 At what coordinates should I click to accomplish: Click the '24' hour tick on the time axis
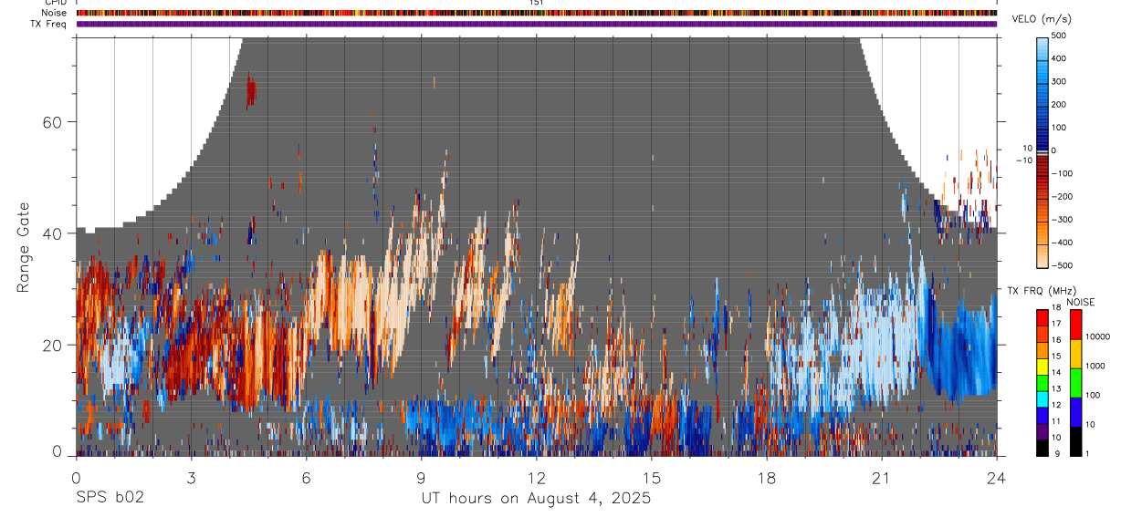click(x=997, y=477)
